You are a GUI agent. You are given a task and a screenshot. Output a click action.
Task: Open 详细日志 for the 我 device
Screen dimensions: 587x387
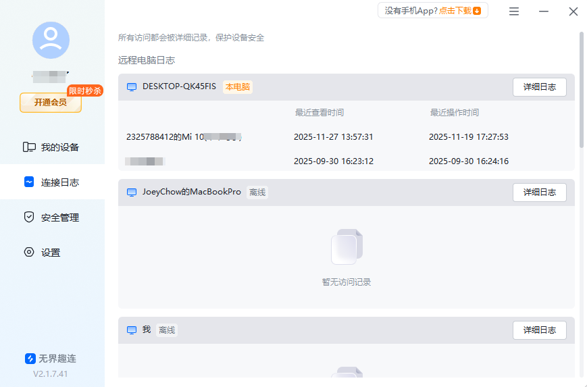(x=540, y=330)
